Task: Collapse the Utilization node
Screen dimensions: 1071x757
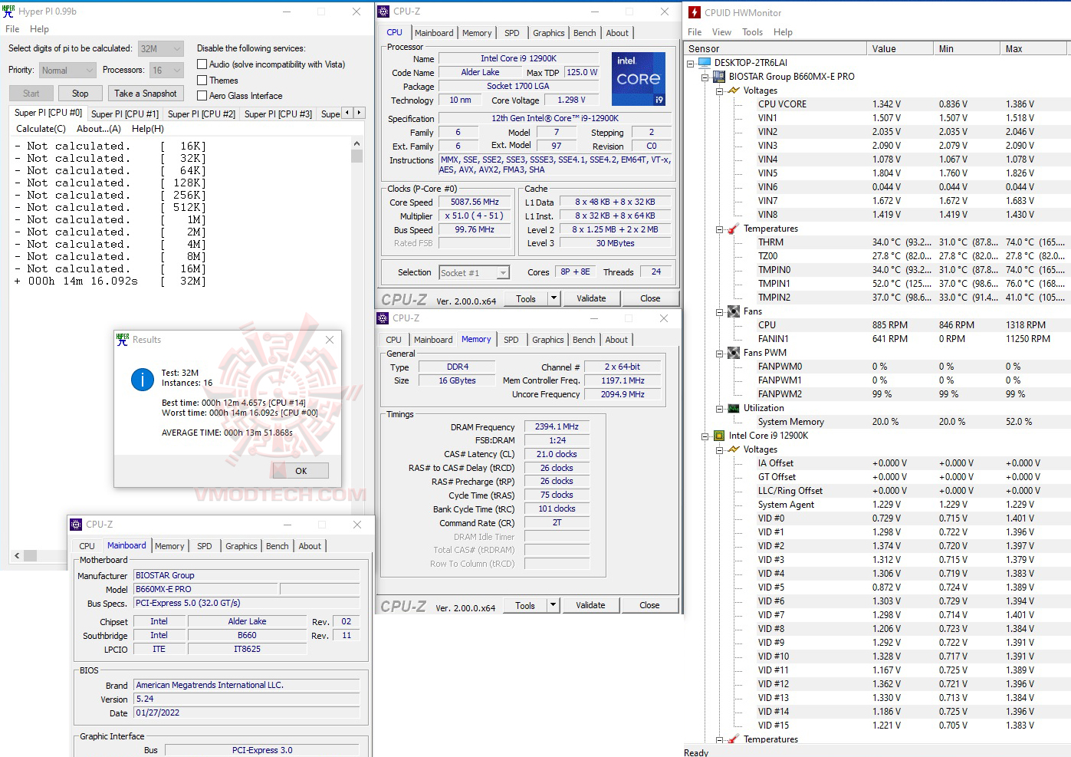Action: tap(720, 408)
